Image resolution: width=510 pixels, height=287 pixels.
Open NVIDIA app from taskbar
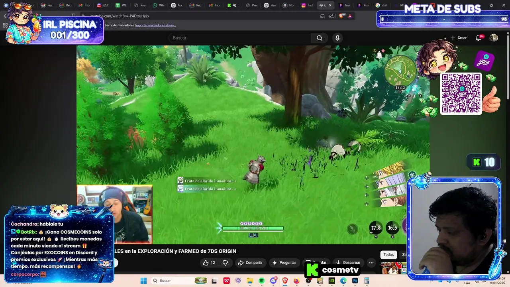click(x=331, y=281)
